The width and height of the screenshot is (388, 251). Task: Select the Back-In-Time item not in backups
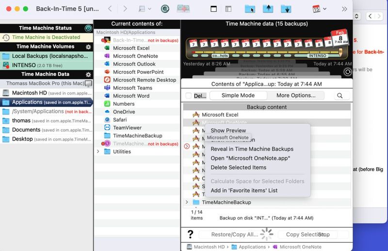(137, 40)
